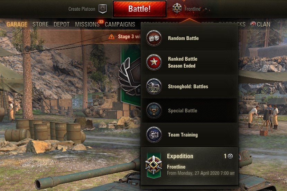This screenshot has height=191, width=287.
Task: Click the Expedition rank chevron indicator
Action: click(230, 156)
